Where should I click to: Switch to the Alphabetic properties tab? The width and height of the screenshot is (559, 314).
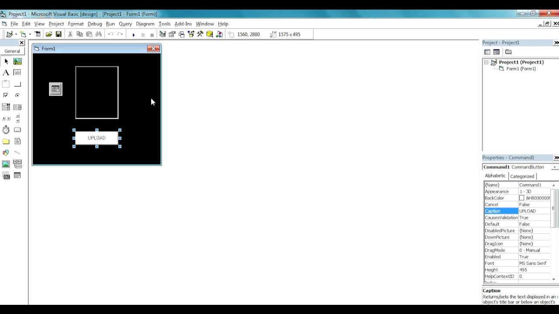click(x=495, y=176)
